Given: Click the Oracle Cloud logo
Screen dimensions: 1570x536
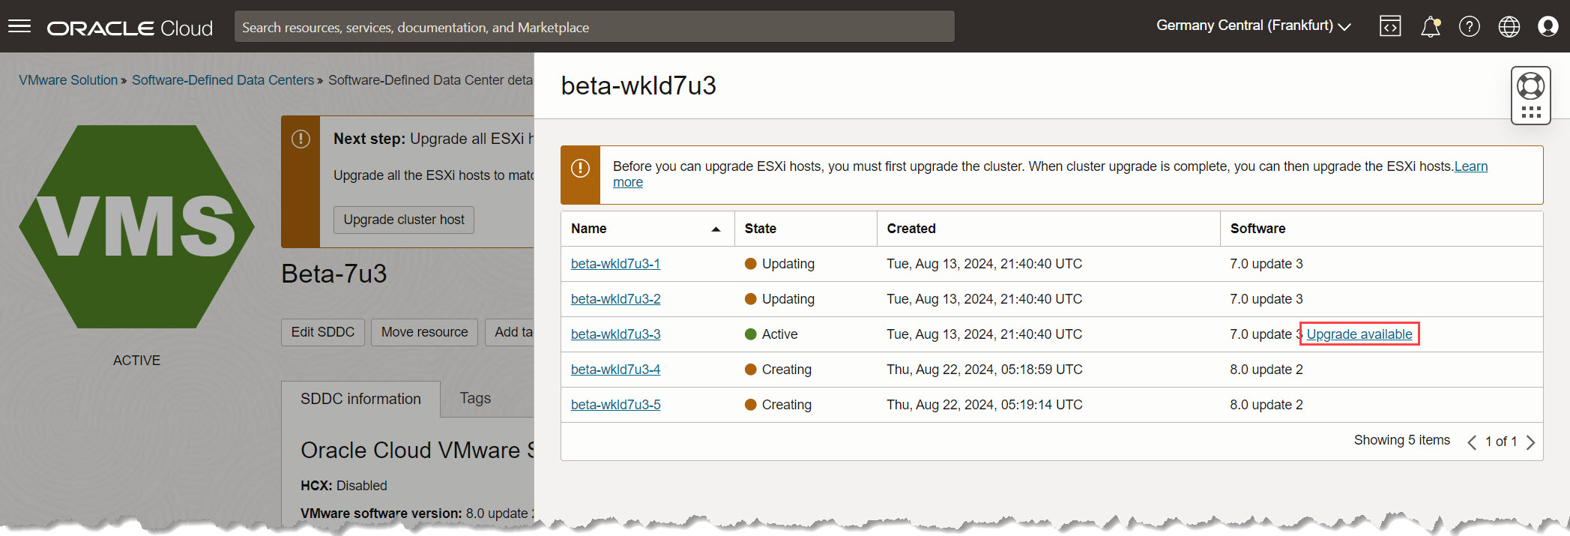Looking at the screenshot, I should coord(130,28).
